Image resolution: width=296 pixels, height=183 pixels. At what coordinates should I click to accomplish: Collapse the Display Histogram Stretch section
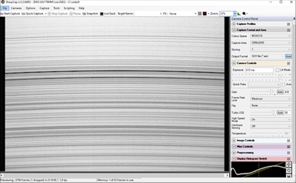(234, 159)
